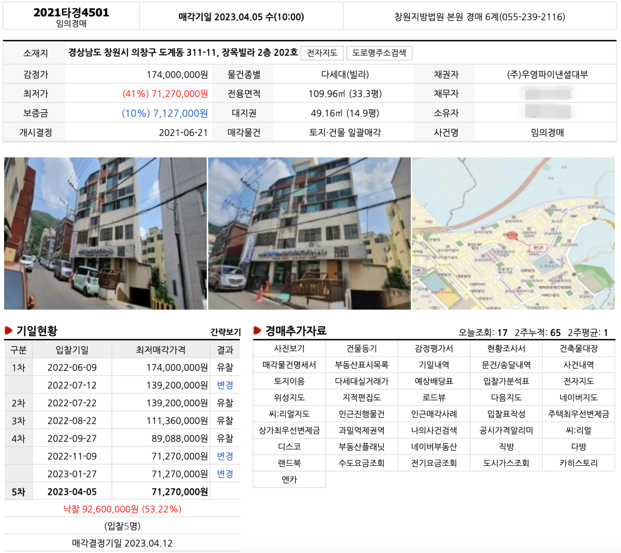Click 변경 result for 2023-01-27
The image size is (621, 553).
click(x=225, y=474)
